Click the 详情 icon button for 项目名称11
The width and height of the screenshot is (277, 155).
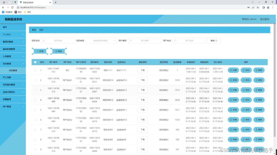click(233, 110)
